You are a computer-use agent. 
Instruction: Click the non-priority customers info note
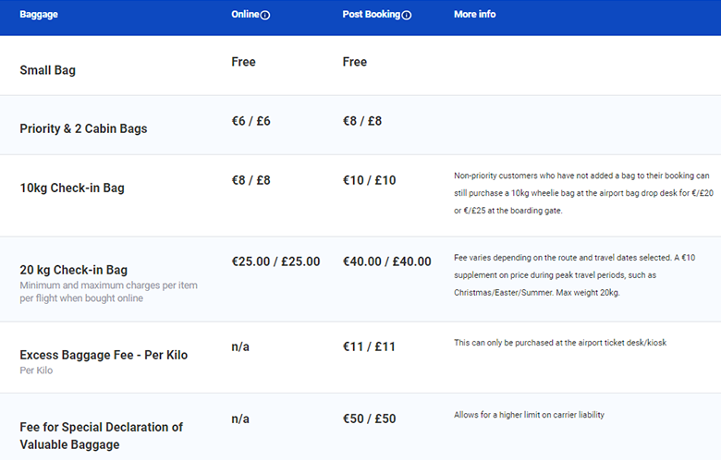[580, 192]
